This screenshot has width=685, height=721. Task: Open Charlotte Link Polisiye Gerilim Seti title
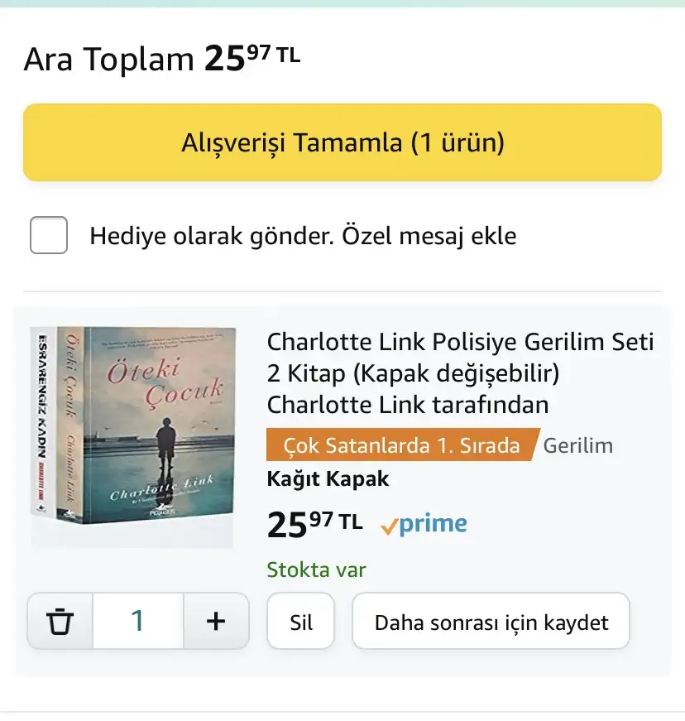[460, 358]
